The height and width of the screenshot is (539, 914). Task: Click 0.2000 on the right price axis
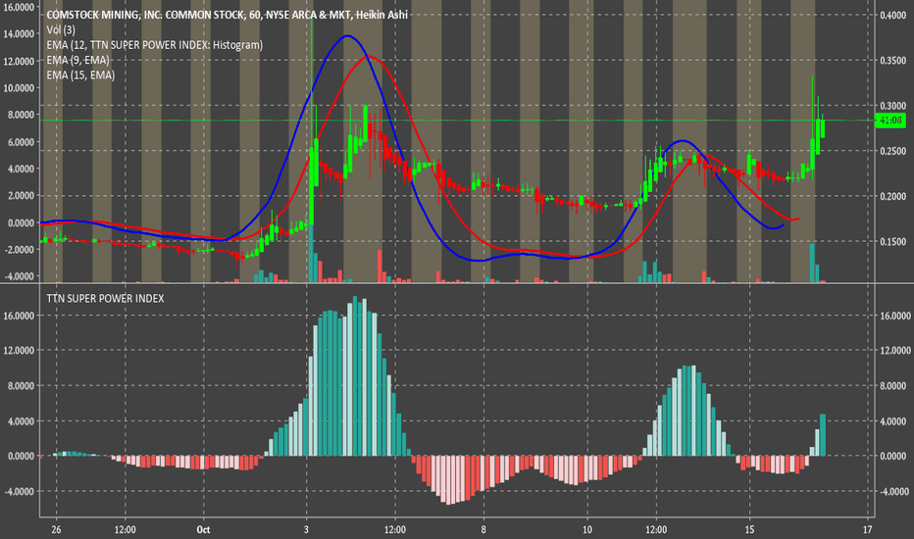[x=892, y=197]
